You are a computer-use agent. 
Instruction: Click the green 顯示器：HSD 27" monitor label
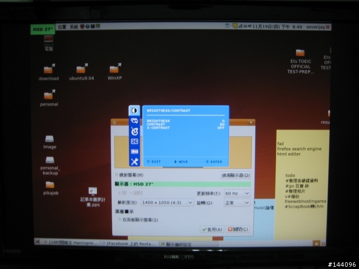point(183,184)
